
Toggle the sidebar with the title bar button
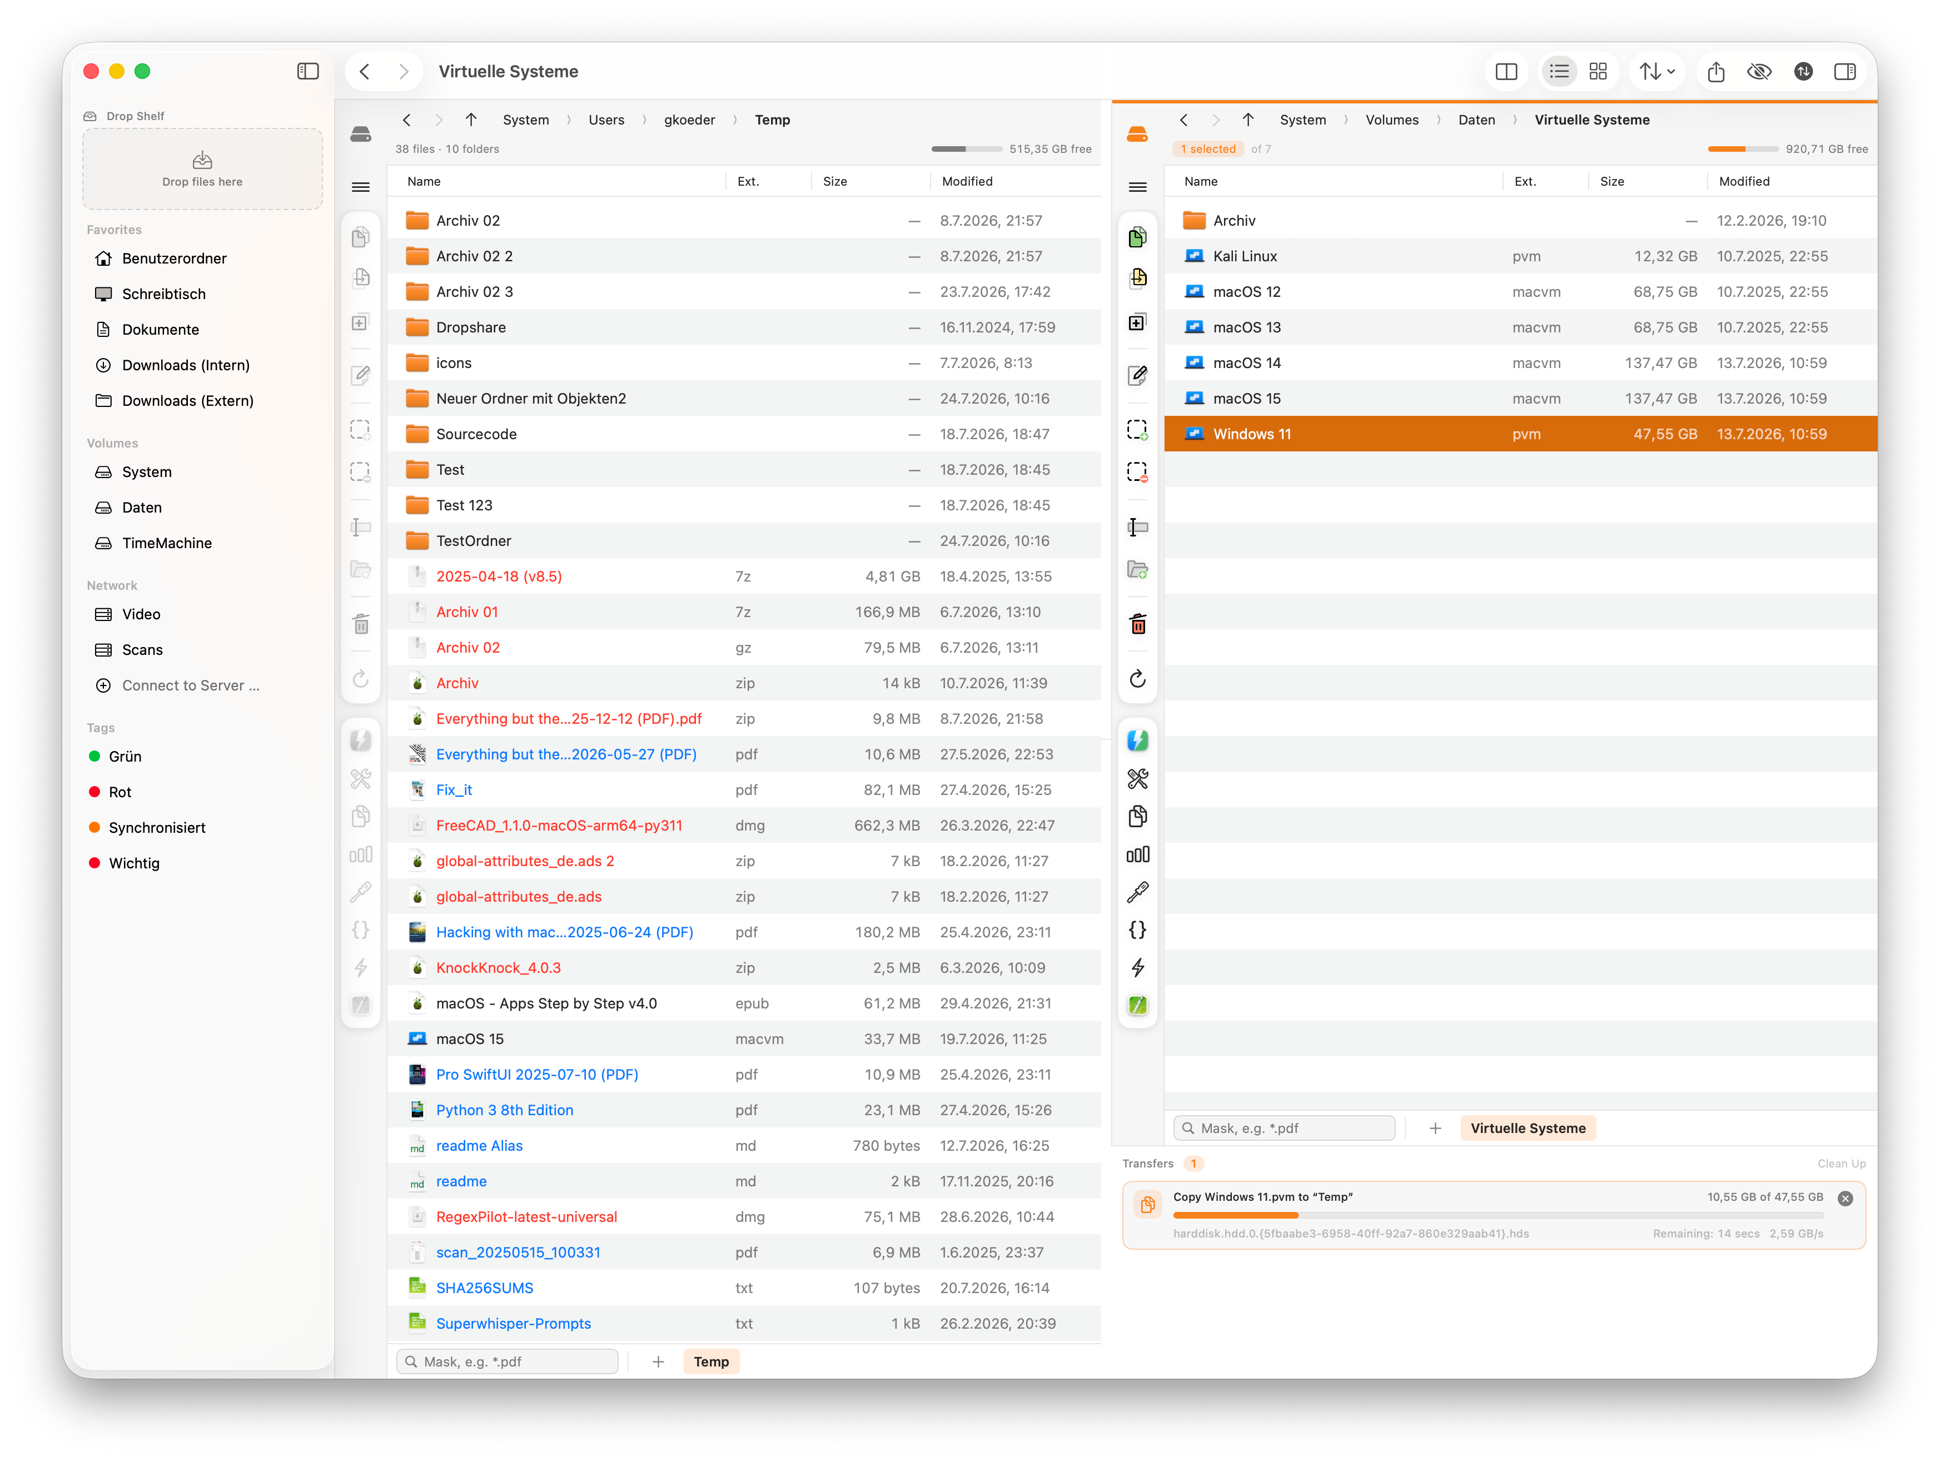coord(308,72)
